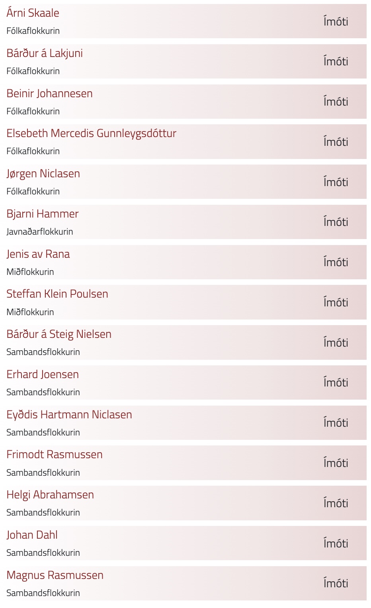Click the name Bárður á Lakjuni
Viewport: 371px width, 608px height.
tap(45, 53)
